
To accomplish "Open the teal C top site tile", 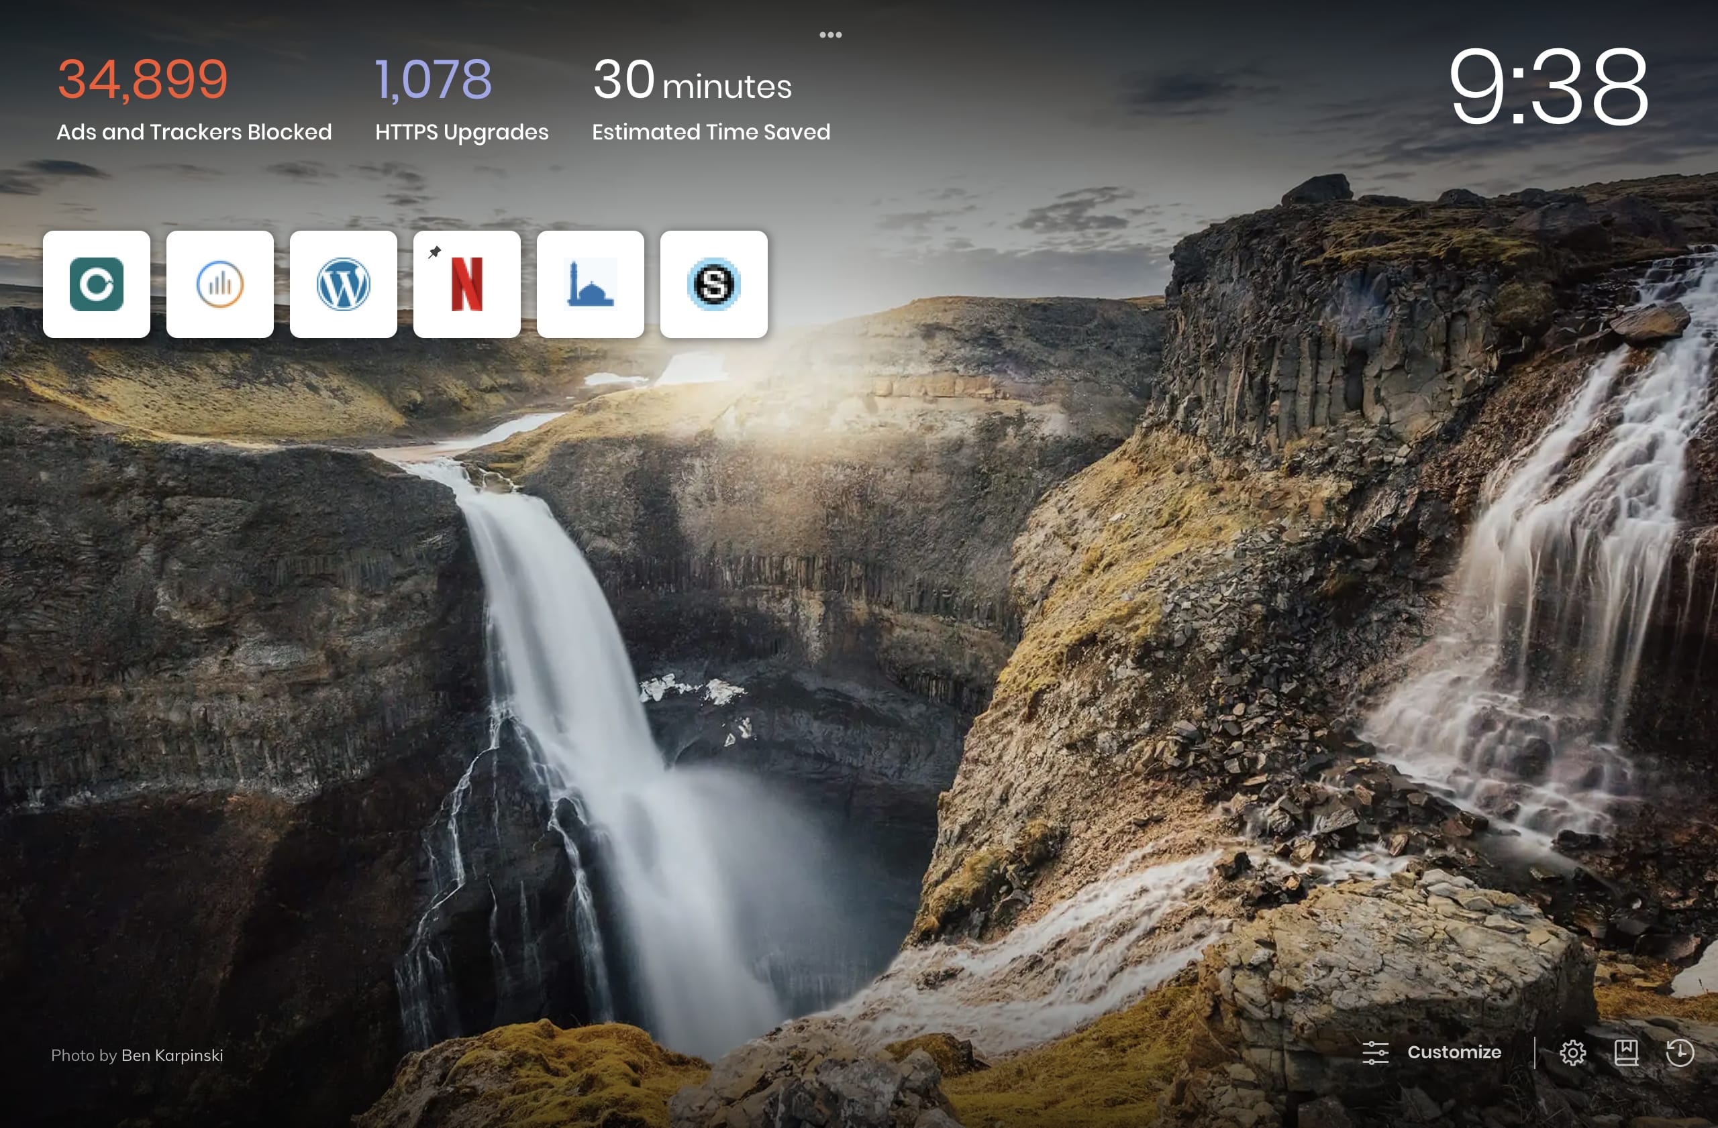I will [x=97, y=284].
